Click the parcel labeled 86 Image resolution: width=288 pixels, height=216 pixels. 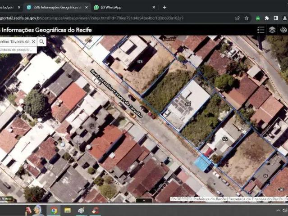tap(282, 189)
